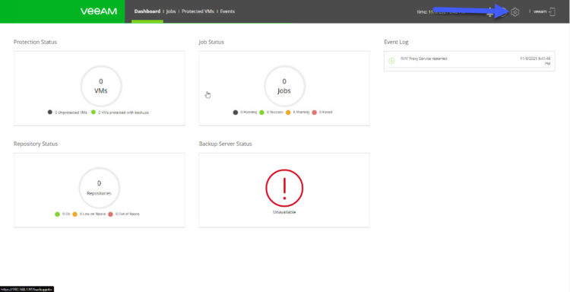
Task: Switch to the Jobs tab
Action: coord(171,11)
